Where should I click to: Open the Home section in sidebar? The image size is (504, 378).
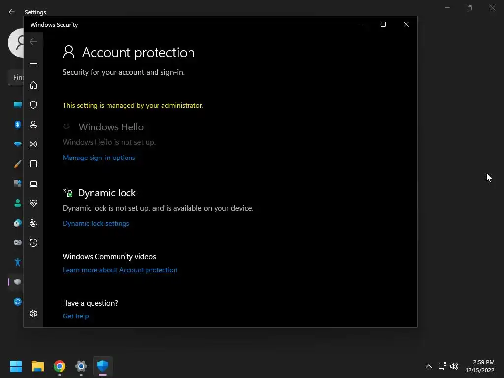point(33,85)
